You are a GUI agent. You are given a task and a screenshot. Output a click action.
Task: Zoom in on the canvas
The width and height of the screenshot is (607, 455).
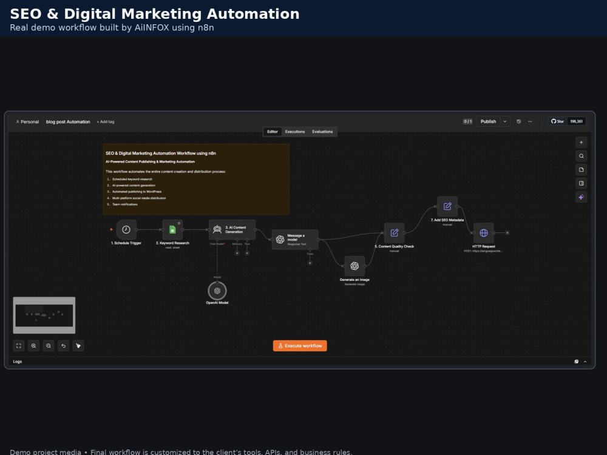(33, 346)
